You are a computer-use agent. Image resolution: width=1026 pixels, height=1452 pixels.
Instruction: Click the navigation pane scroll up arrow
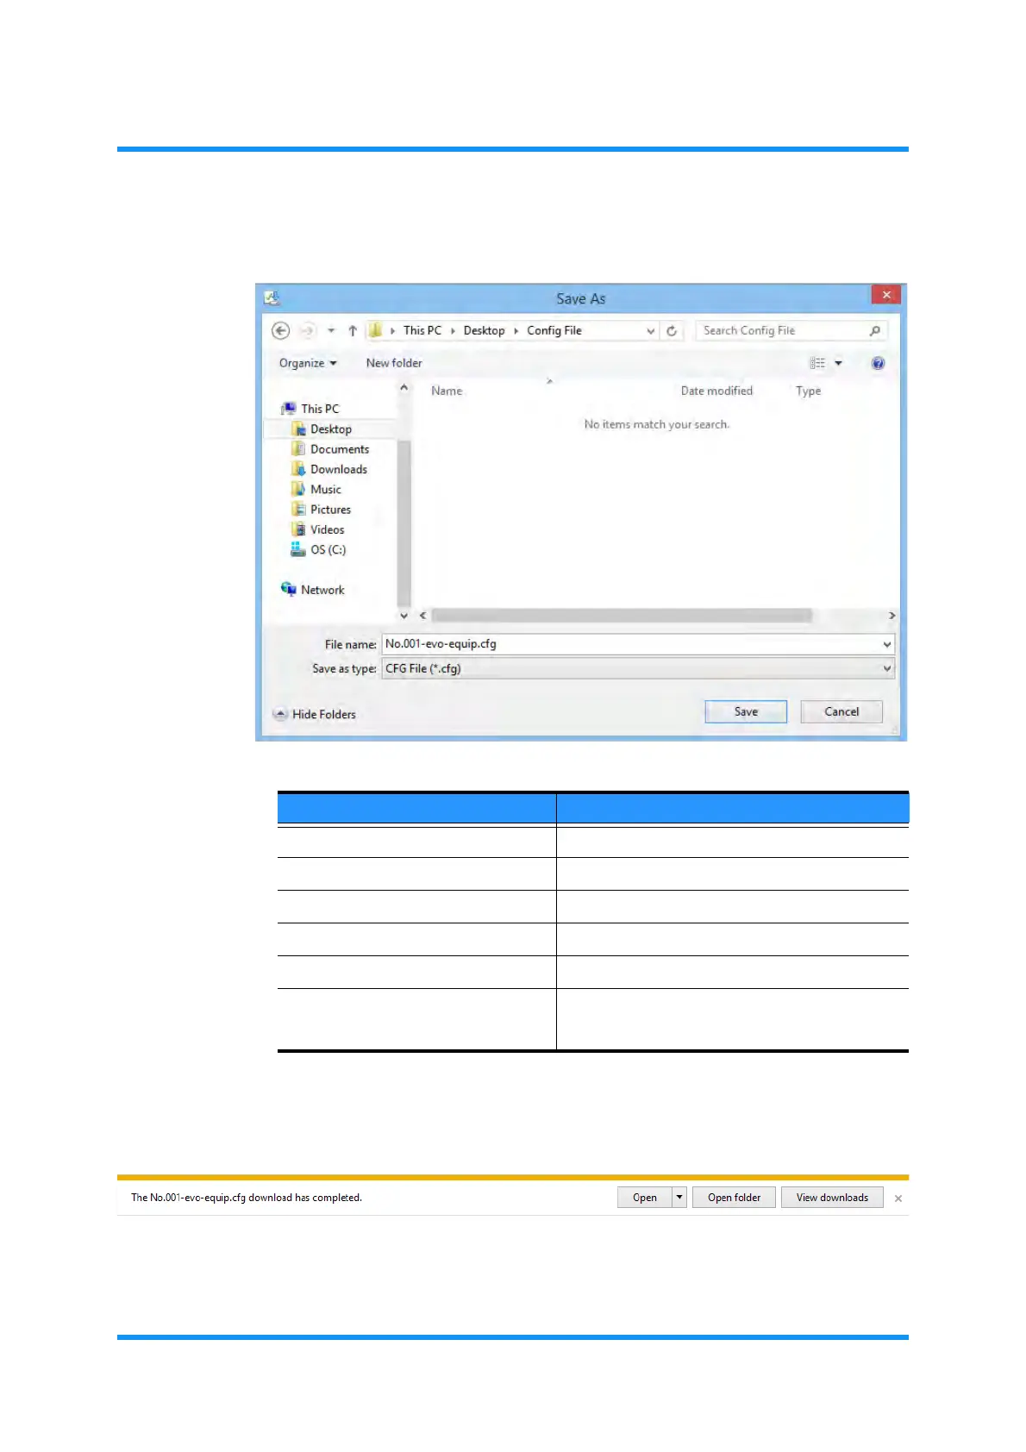click(404, 388)
